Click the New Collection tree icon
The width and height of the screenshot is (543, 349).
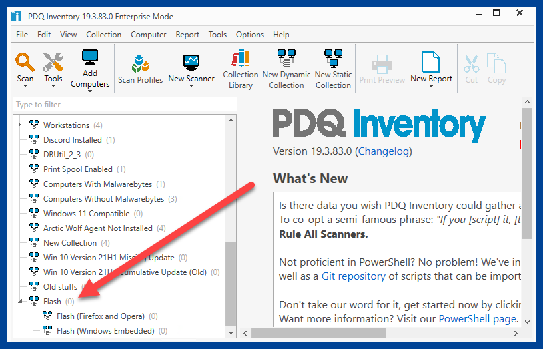tap(34, 242)
